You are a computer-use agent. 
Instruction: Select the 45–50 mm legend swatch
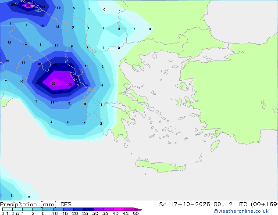129,209
